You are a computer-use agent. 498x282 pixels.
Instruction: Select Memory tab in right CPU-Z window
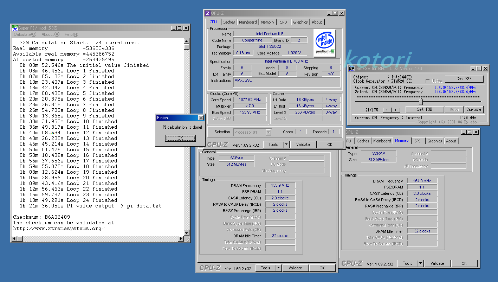point(402,141)
